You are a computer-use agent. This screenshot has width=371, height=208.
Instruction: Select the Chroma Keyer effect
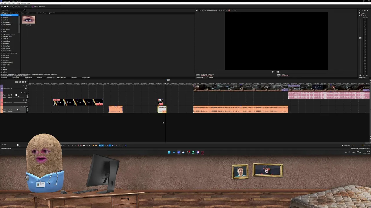click(x=6, y=46)
